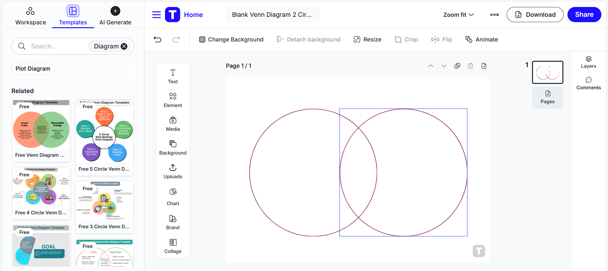This screenshot has width=608, height=271.
Task: Edit the Blank Venn Diagram title field
Action: pyautogui.click(x=273, y=15)
